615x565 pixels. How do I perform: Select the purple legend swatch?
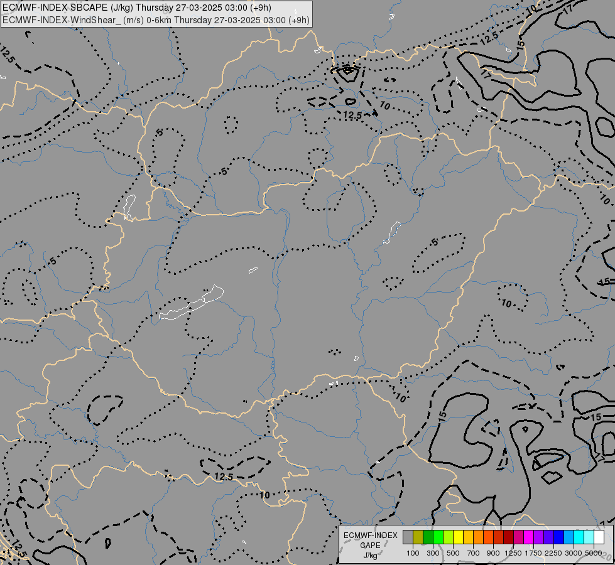click(x=539, y=537)
